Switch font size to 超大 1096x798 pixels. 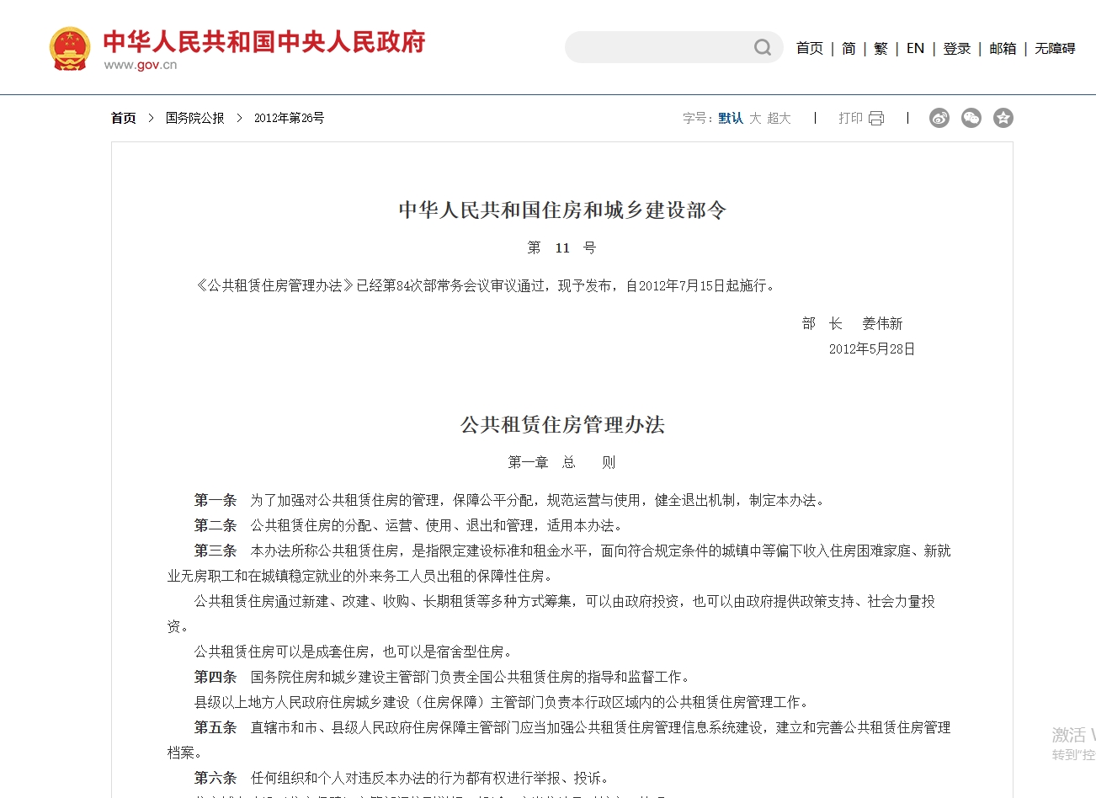click(779, 119)
